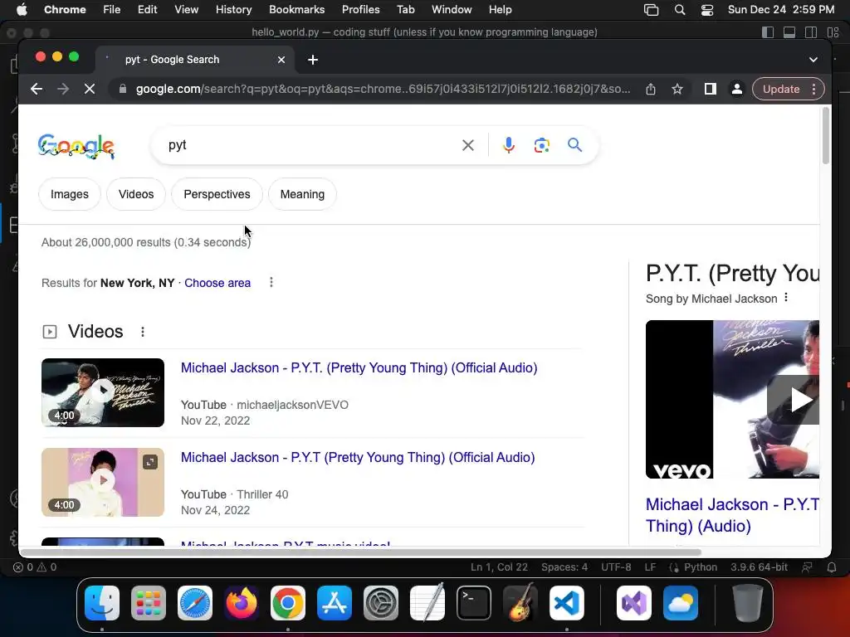Open Terminal from the Dock
850x637 pixels.
(x=474, y=603)
